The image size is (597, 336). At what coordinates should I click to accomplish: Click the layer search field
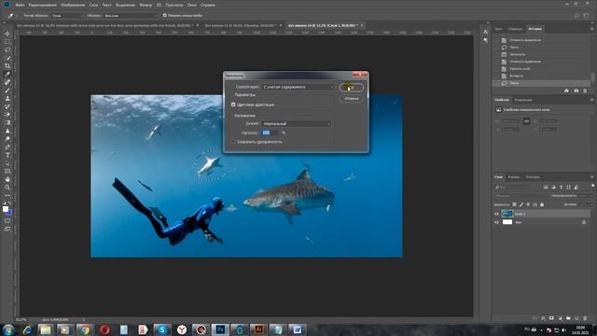tap(518, 187)
